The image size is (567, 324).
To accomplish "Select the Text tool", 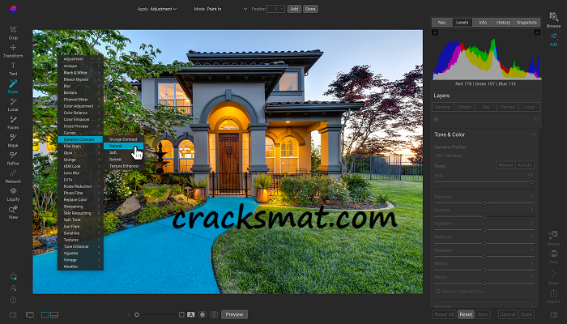I will tap(13, 68).
